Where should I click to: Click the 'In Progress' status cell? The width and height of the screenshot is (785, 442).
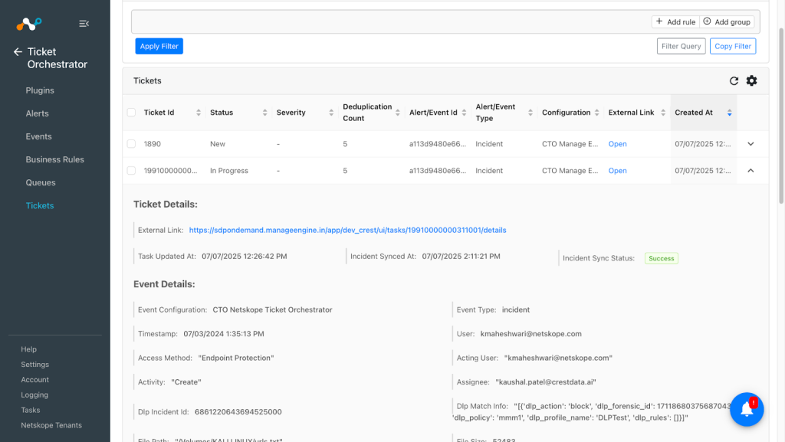pos(228,171)
